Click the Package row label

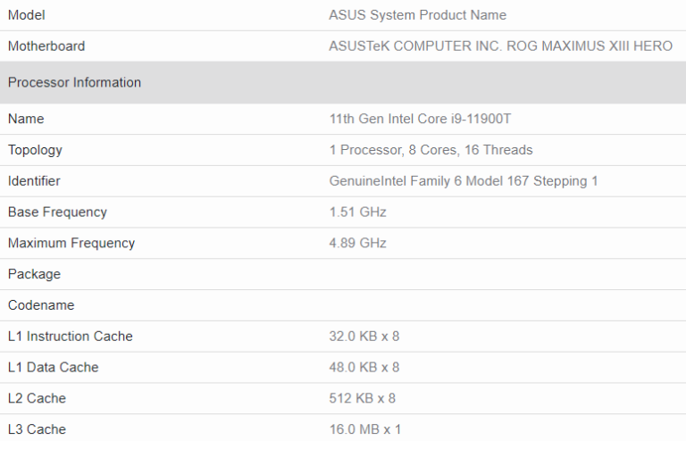tap(34, 275)
